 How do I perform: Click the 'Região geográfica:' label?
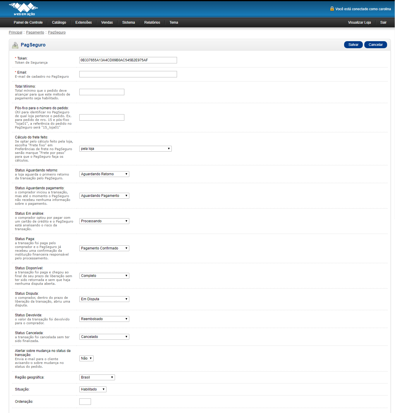pyautogui.click(x=30, y=377)
